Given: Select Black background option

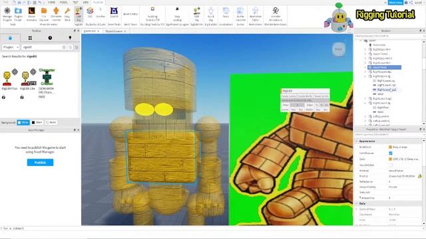Looking at the screenshot, I should [x=37, y=122].
